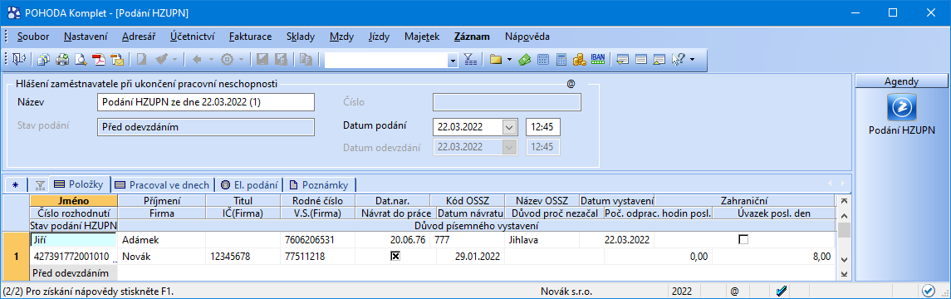
Task: Expand the yellow folder icon dropdown arrow
Action: [509, 60]
